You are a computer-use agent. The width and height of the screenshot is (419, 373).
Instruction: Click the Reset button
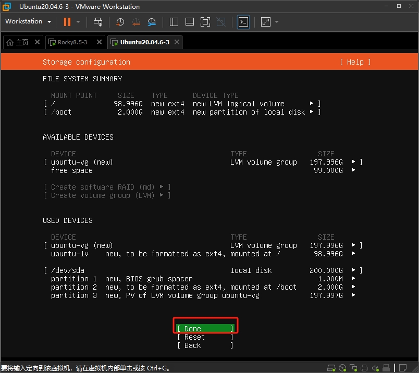coord(205,337)
